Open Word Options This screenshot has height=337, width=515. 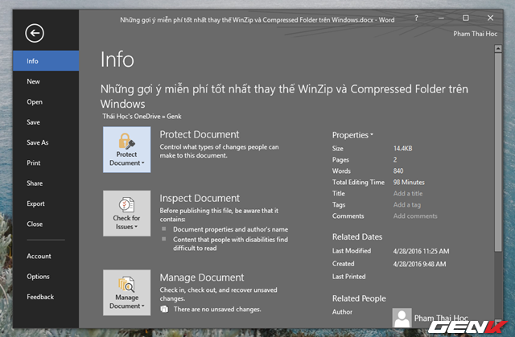pyautogui.click(x=46, y=277)
